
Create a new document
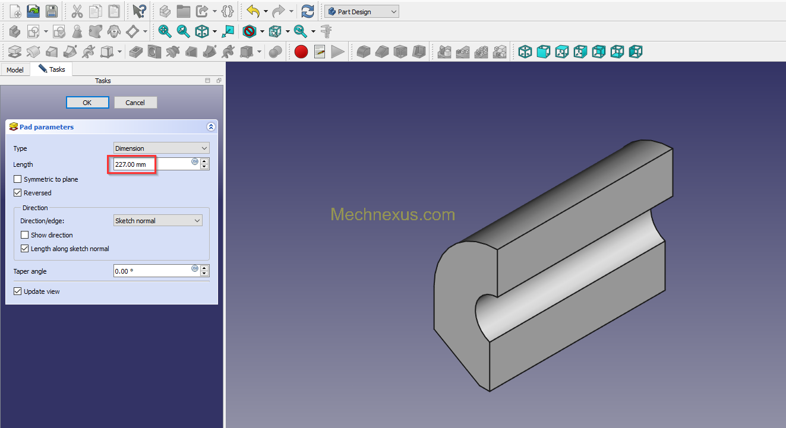coord(15,11)
